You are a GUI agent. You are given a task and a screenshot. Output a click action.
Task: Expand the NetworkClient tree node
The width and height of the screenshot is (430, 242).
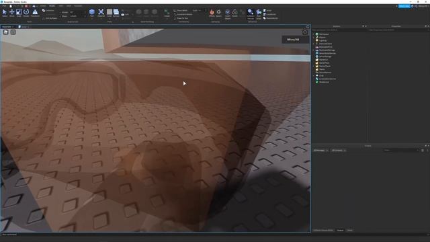314,44
